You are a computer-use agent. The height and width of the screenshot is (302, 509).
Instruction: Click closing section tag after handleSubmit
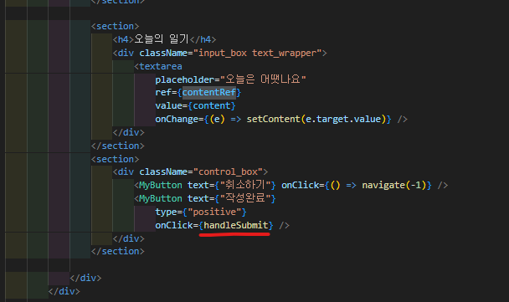coord(117,252)
